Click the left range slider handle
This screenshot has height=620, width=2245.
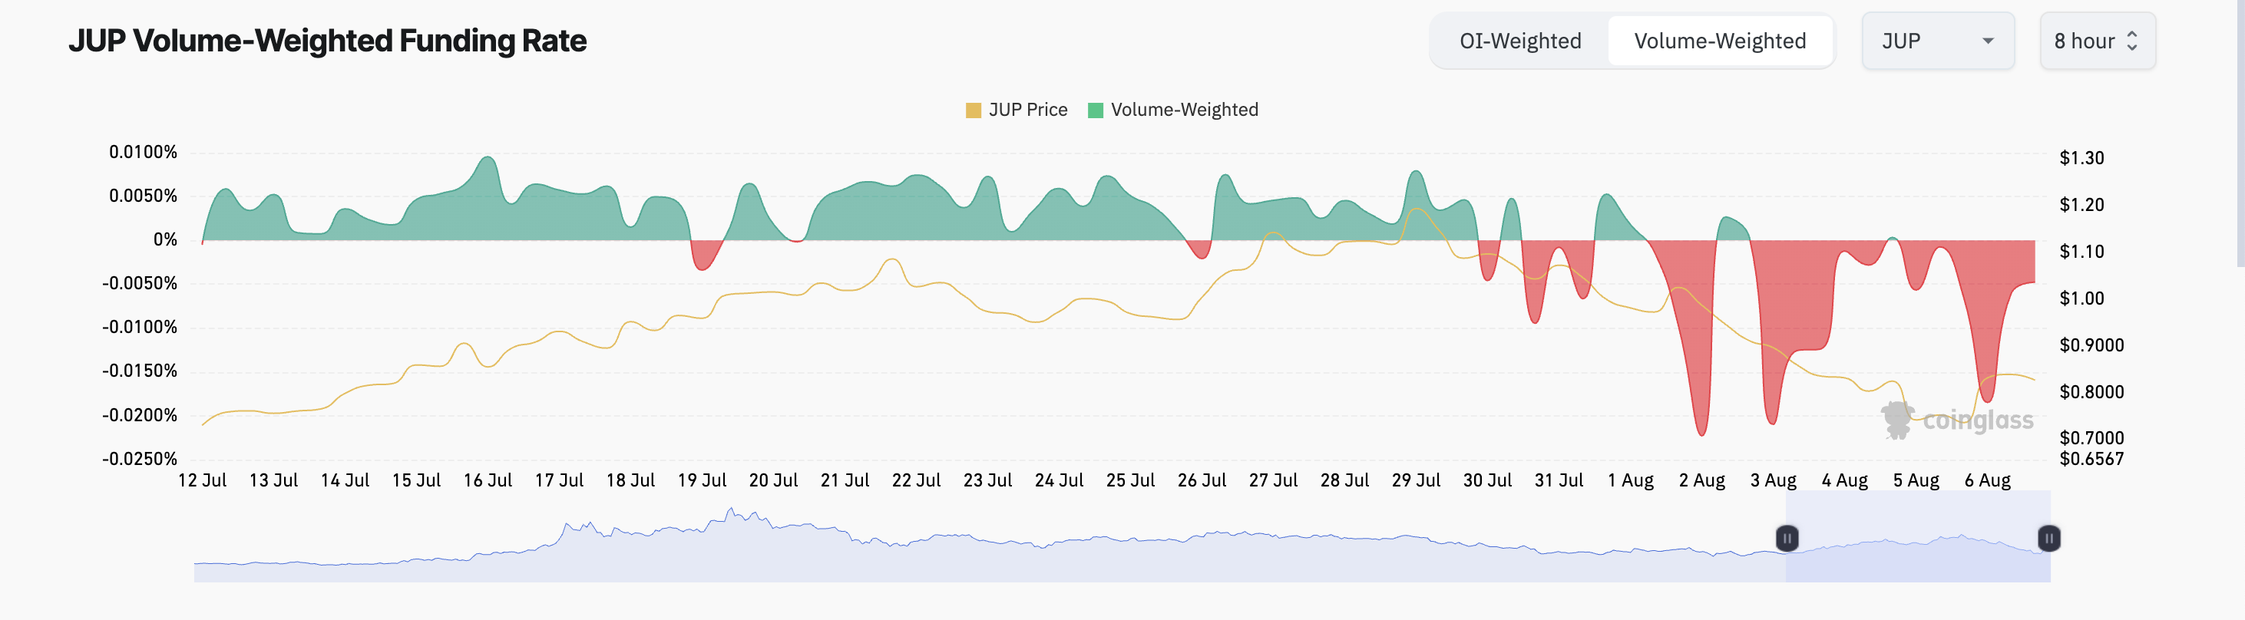(1787, 538)
